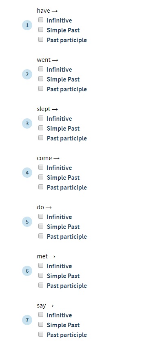Mark do as Infinitive
This screenshot has width=157, height=346.
pos(41,217)
